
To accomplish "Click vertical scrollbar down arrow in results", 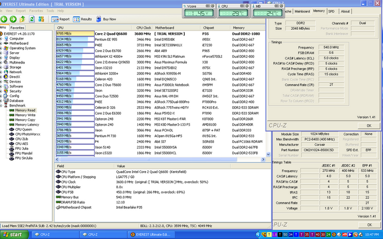I will pyautogui.click(x=268, y=154).
